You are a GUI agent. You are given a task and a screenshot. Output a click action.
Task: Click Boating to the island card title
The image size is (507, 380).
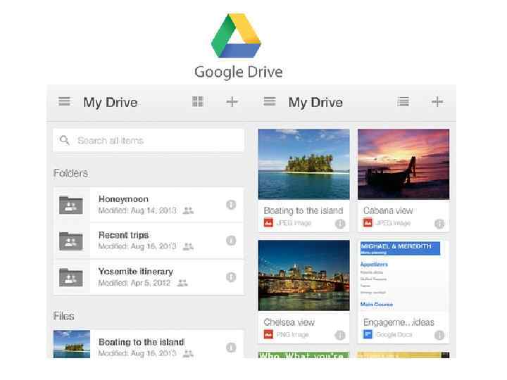point(303,210)
